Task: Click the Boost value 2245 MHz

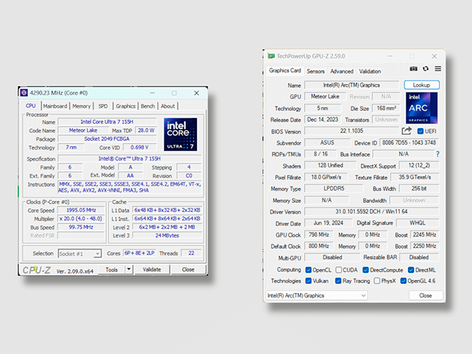Action: 424,235
